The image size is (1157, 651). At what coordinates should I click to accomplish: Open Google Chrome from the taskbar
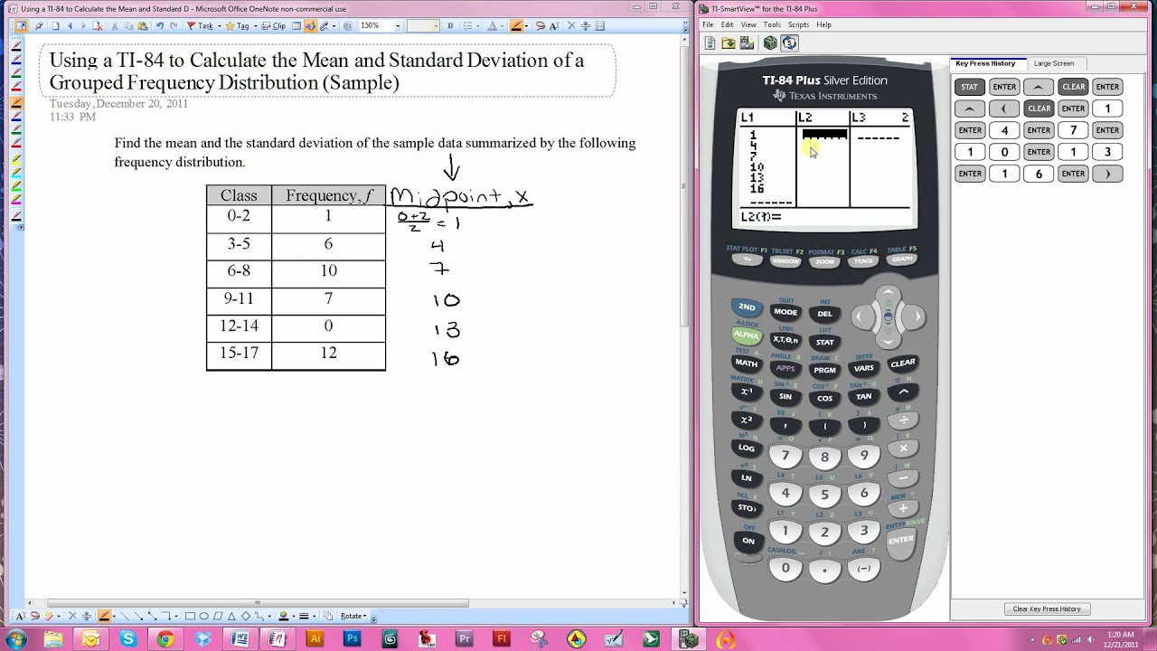[x=165, y=639]
